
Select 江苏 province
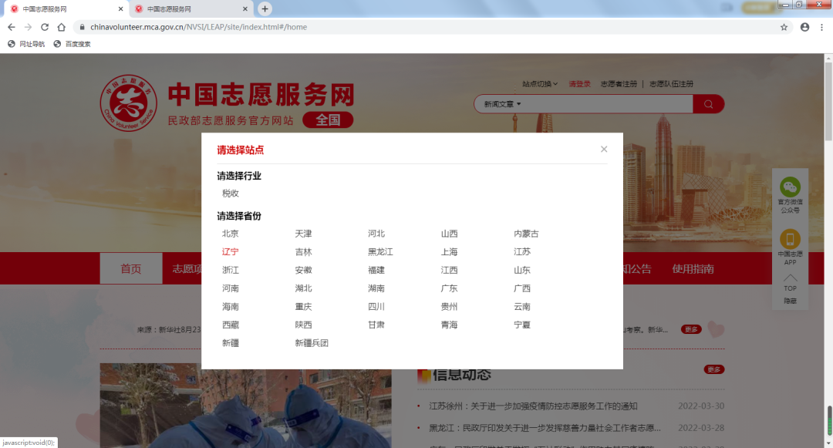tap(521, 251)
